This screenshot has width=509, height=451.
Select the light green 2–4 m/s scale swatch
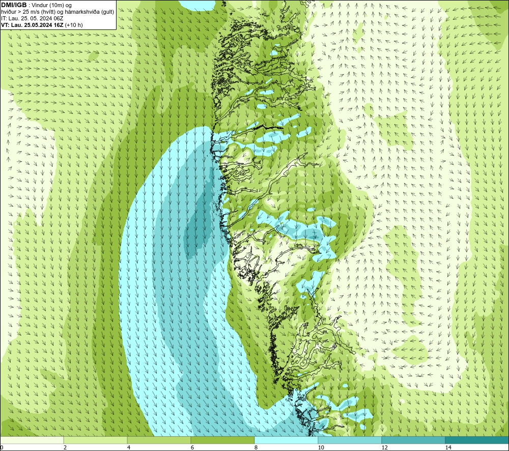pyautogui.click(x=96, y=440)
